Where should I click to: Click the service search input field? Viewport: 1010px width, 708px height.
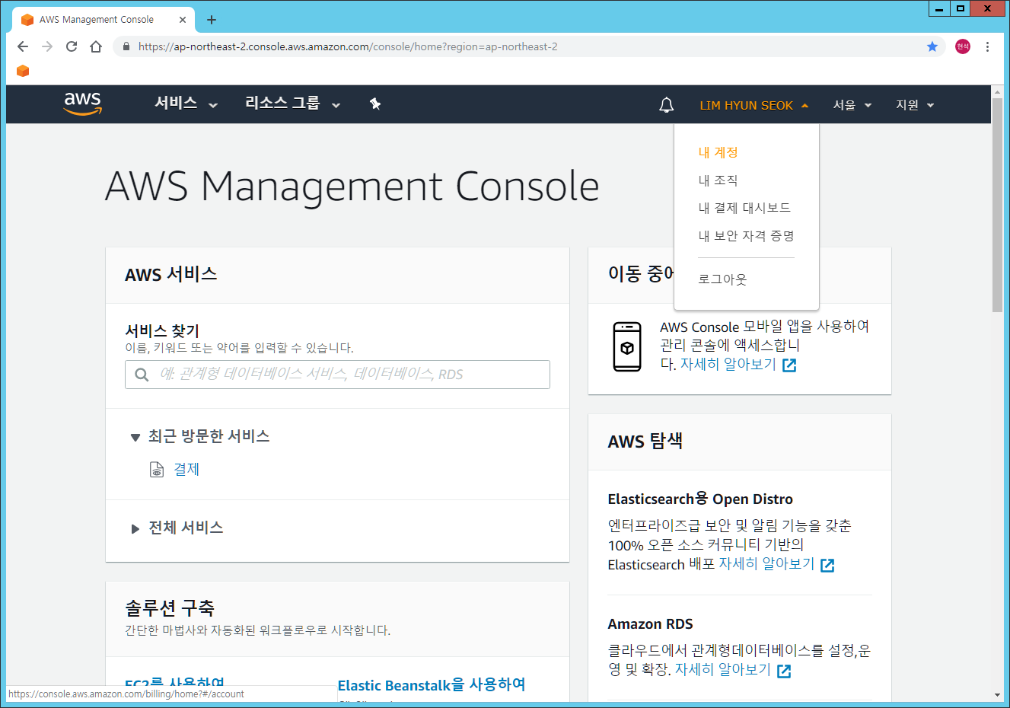point(337,375)
